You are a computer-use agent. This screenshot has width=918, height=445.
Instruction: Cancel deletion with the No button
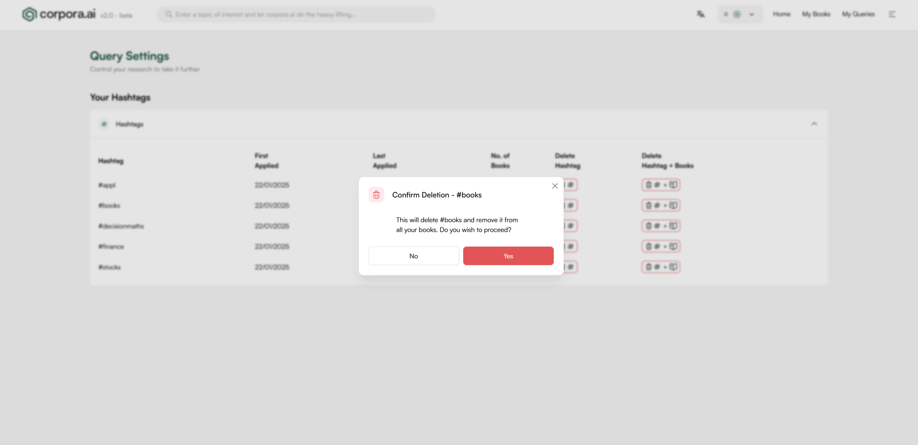[414, 256]
